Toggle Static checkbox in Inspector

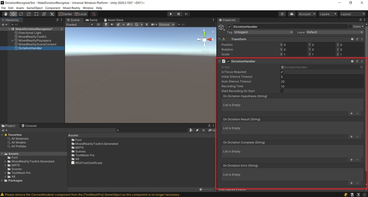click(x=350, y=27)
